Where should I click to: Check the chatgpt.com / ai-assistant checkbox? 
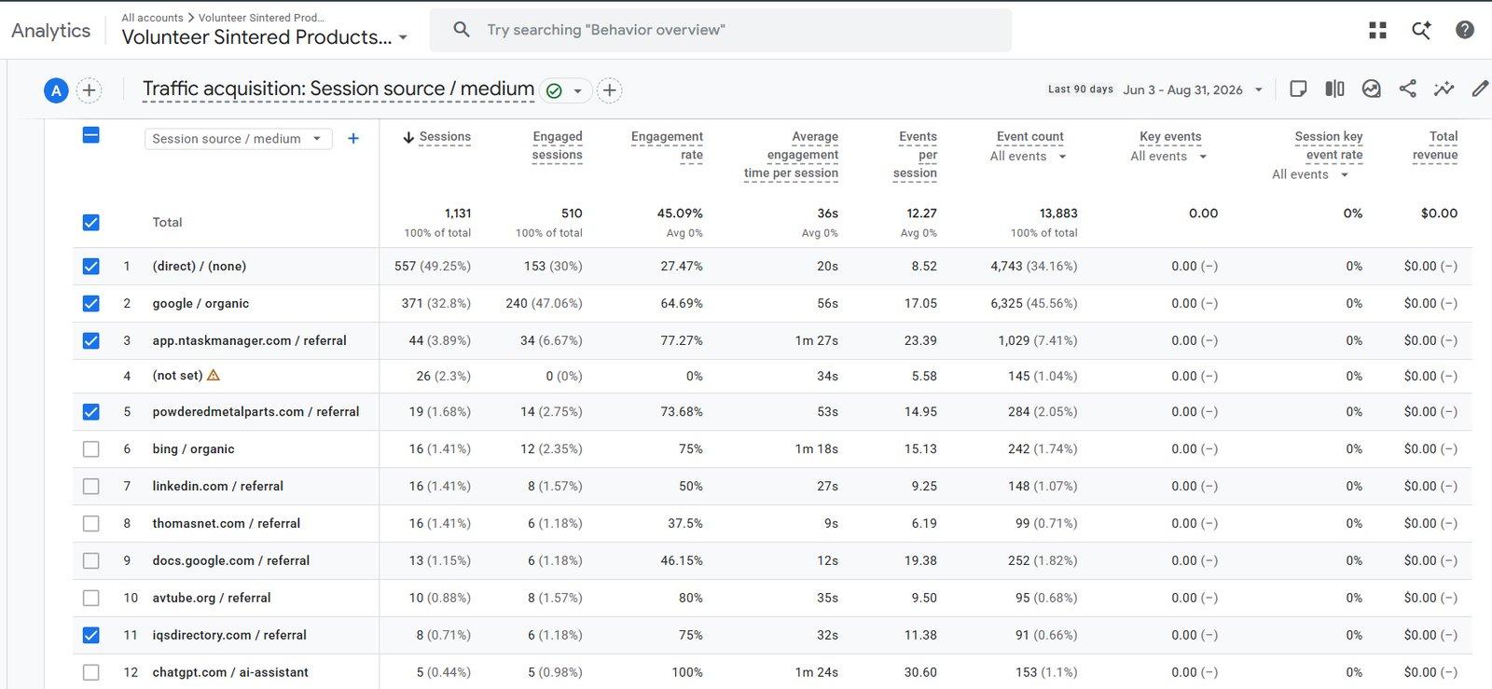[90, 671]
